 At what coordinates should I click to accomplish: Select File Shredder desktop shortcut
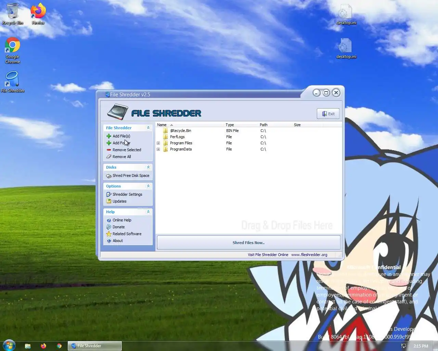tap(13, 82)
